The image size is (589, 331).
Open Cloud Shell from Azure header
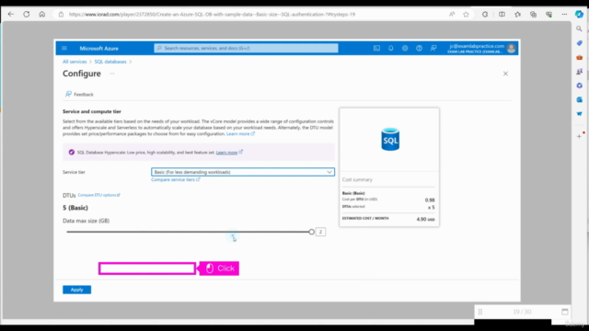point(376,48)
